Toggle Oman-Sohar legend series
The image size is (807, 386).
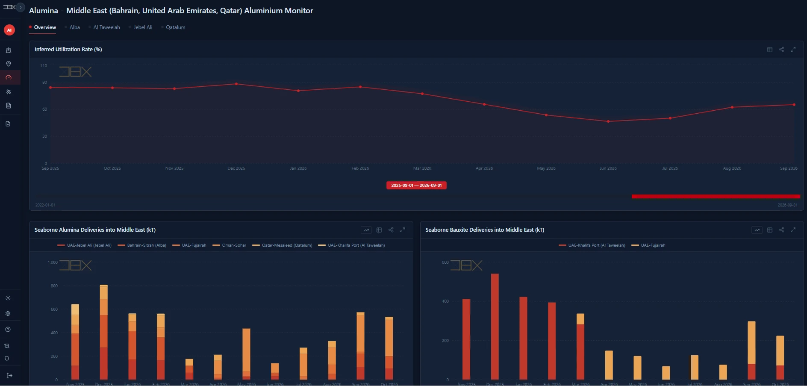coord(230,245)
